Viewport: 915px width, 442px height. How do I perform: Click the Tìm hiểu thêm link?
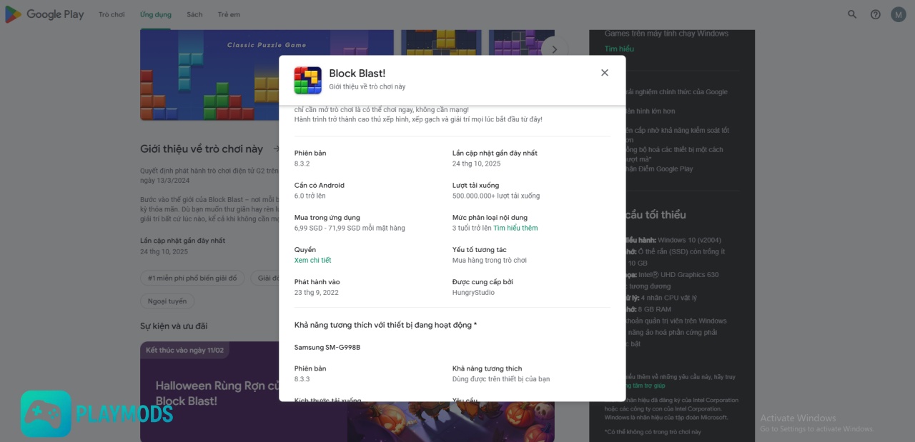(x=515, y=228)
